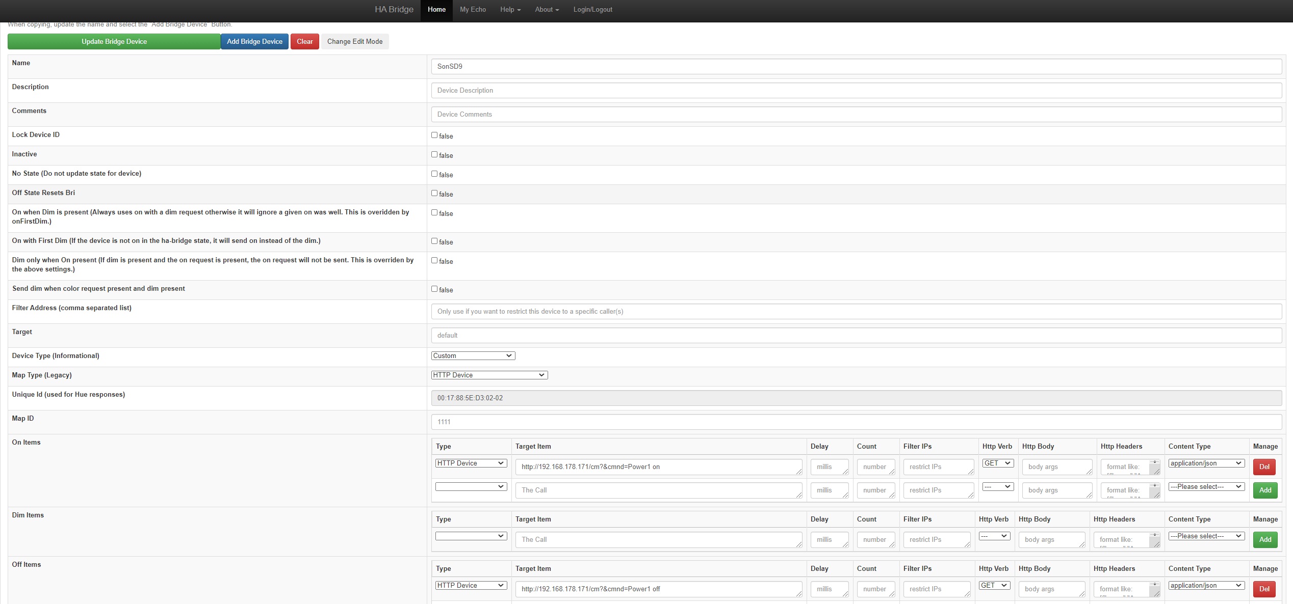Tick the On with First Dim checkbox
Image resolution: width=1293 pixels, height=604 pixels.
(x=434, y=241)
